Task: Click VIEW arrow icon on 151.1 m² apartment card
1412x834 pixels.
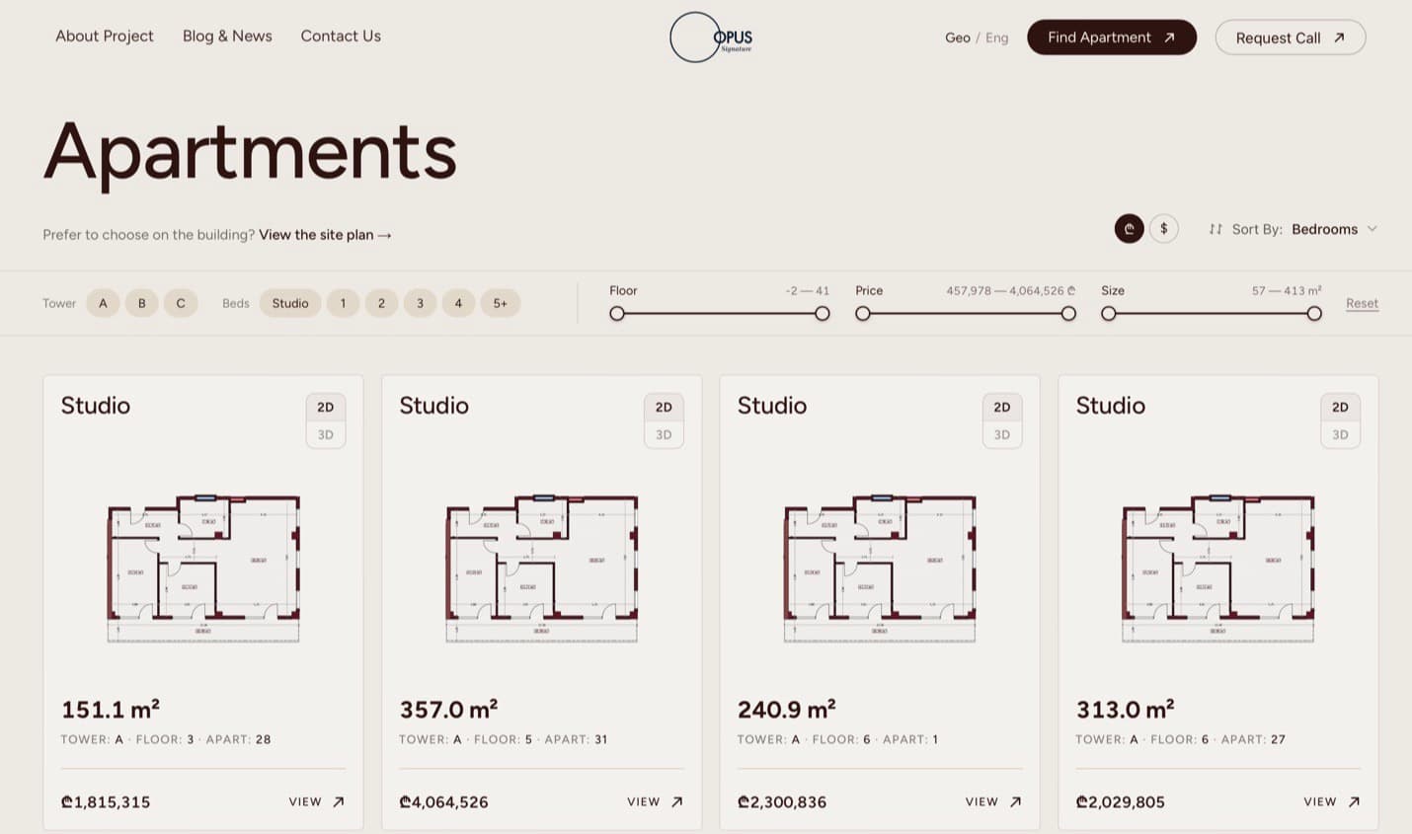Action: tap(339, 801)
